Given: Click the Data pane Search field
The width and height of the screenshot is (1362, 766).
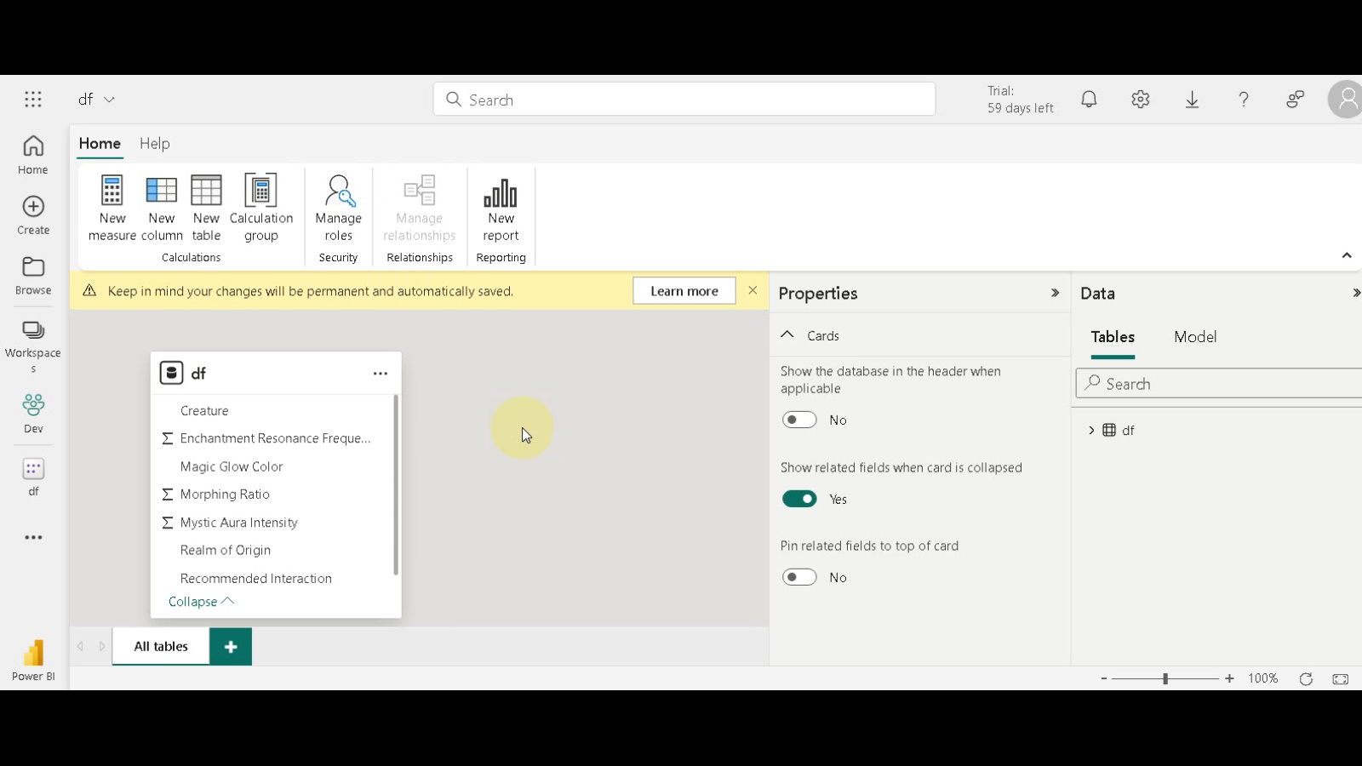Looking at the screenshot, I should [x=1219, y=384].
